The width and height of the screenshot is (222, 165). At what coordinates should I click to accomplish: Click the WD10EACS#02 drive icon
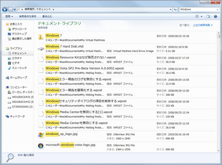9,102
